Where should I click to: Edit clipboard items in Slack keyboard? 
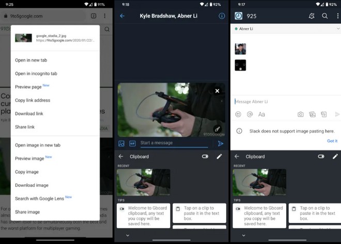pyautogui.click(x=335, y=156)
